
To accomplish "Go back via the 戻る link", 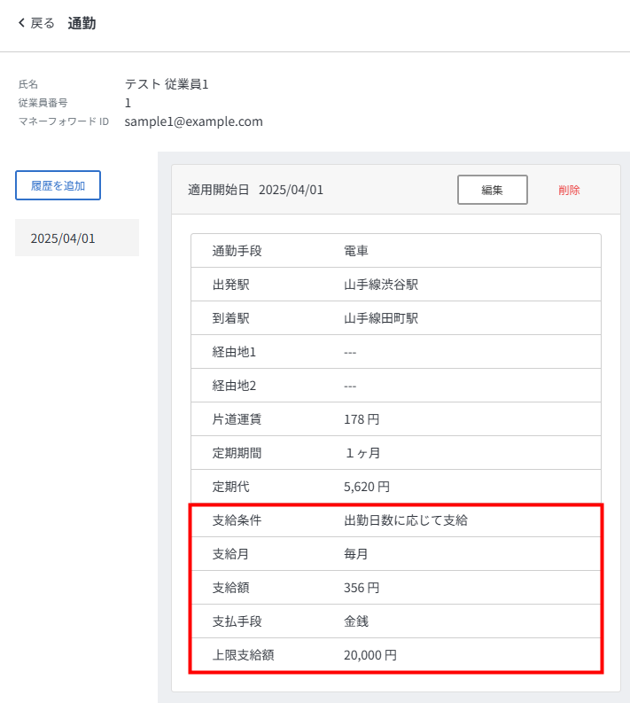I will point(42,23).
